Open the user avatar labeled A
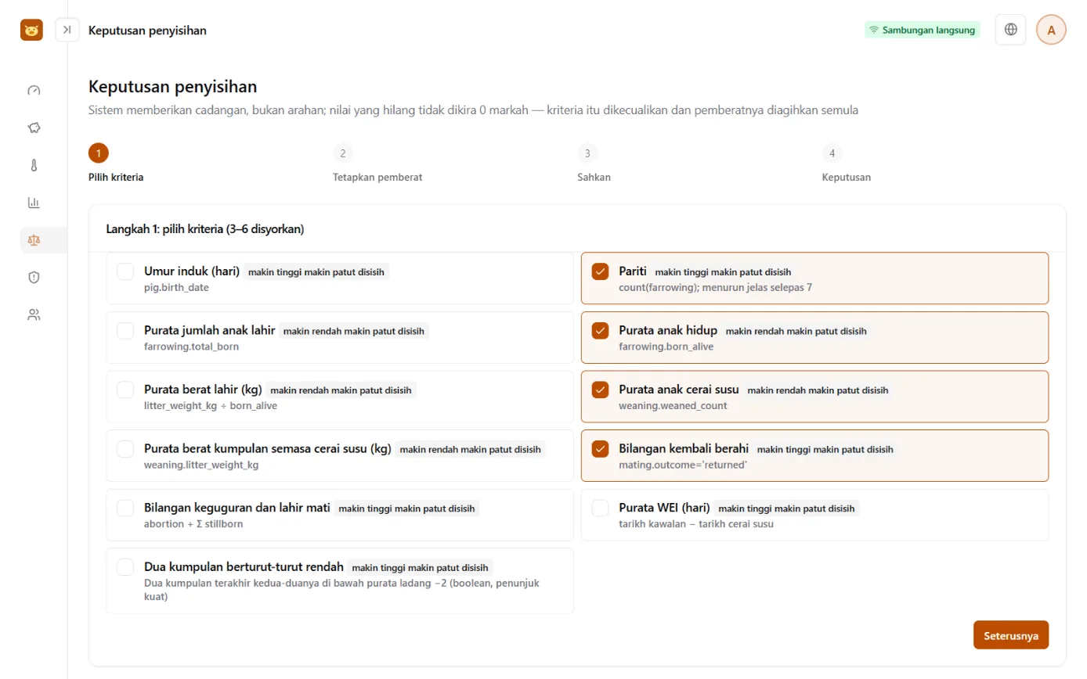This screenshot has width=1087, height=679. click(x=1051, y=30)
